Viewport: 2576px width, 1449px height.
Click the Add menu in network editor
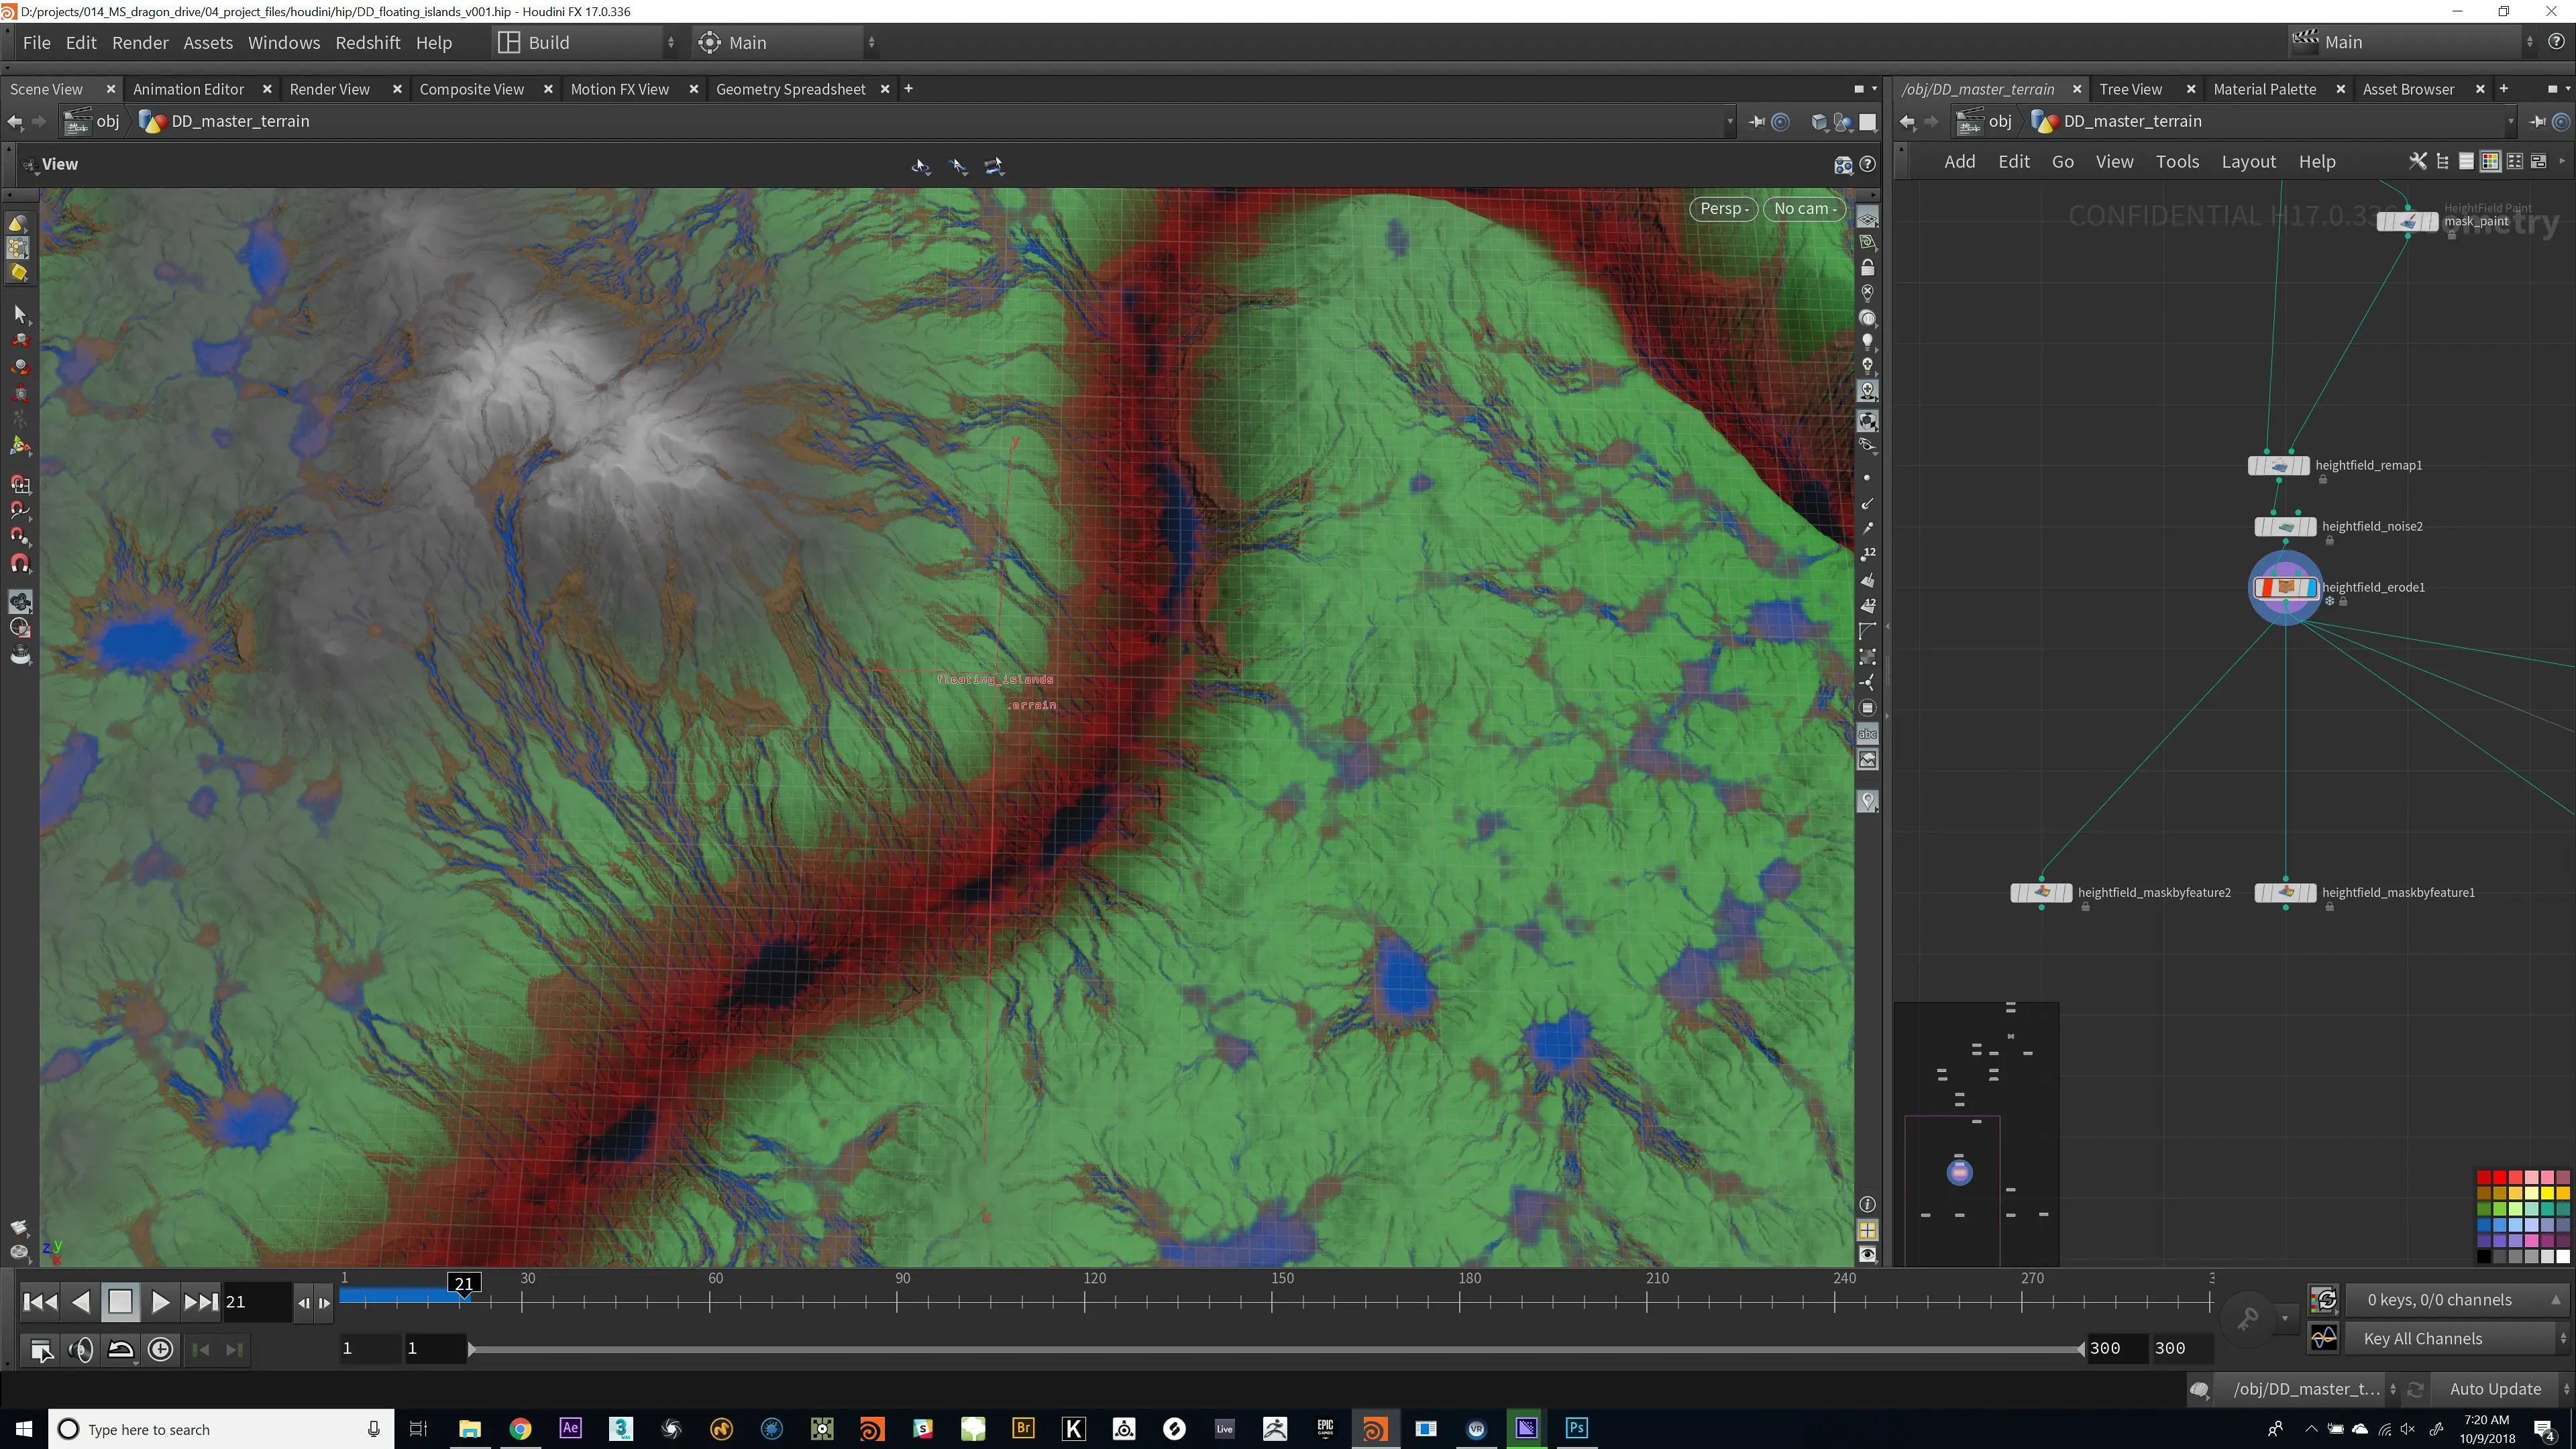1959,162
